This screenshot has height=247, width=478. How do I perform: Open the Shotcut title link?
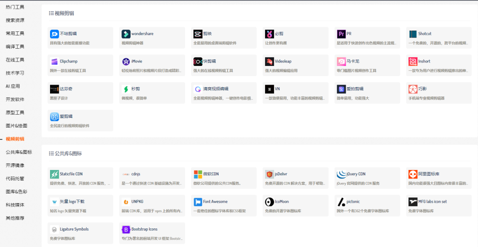[424, 34]
